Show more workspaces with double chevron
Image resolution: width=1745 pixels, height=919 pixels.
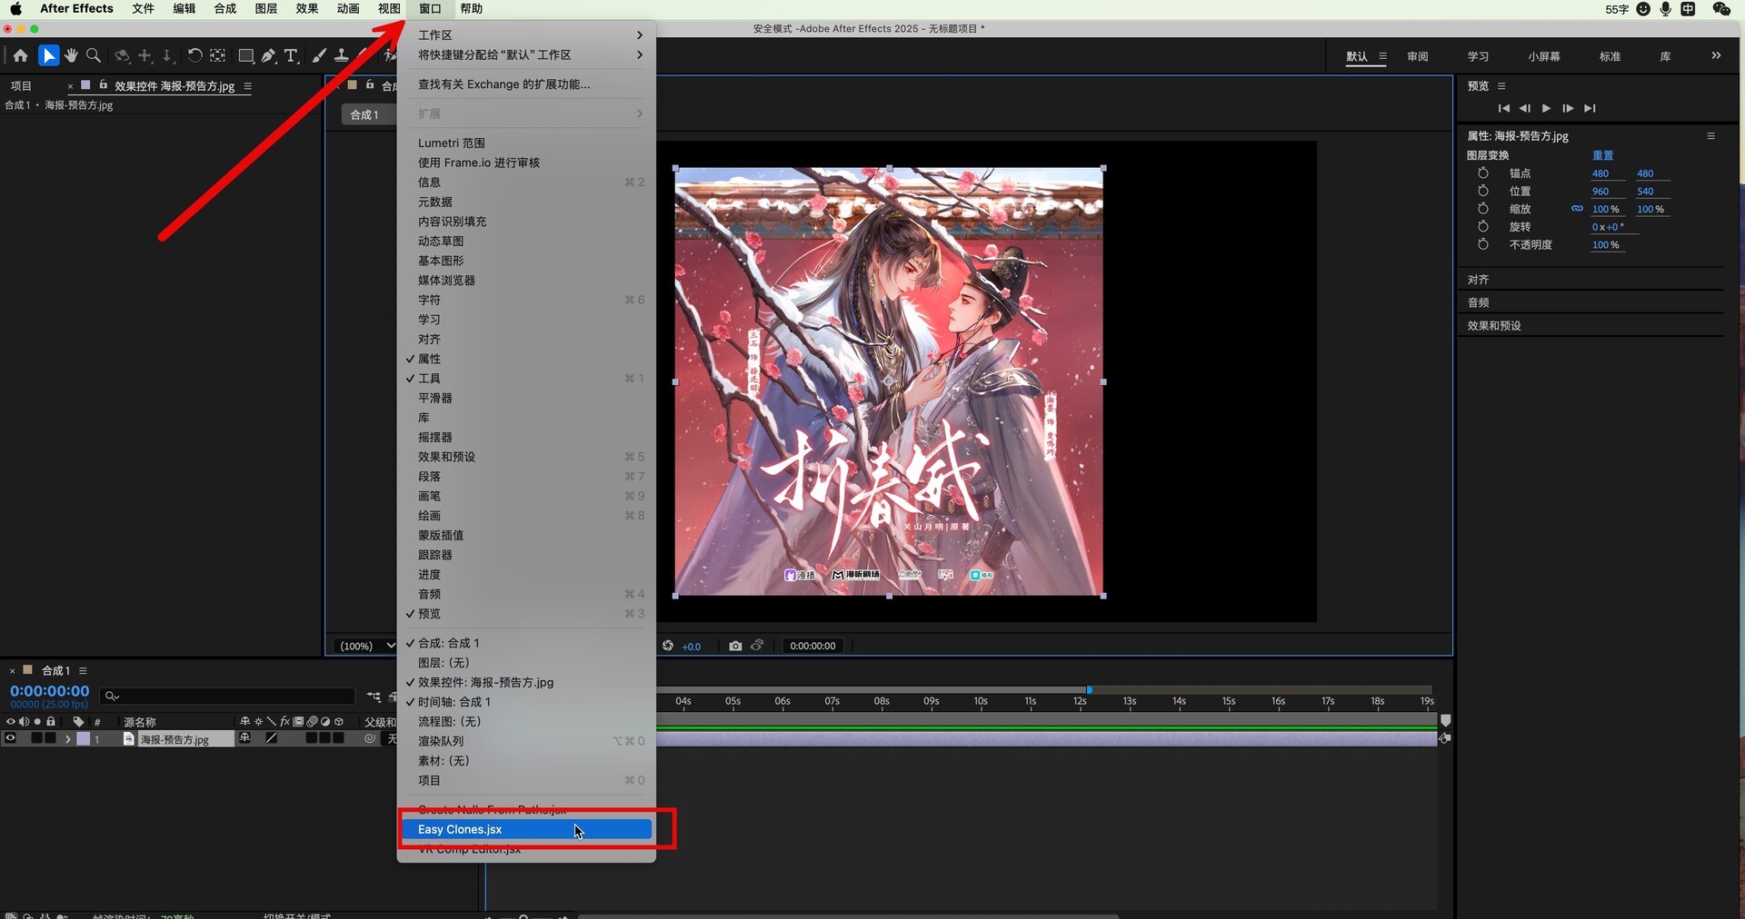click(x=1716, y=55)
